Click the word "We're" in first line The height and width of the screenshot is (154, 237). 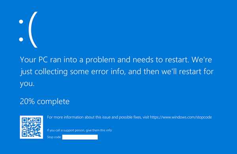[202, 60]
